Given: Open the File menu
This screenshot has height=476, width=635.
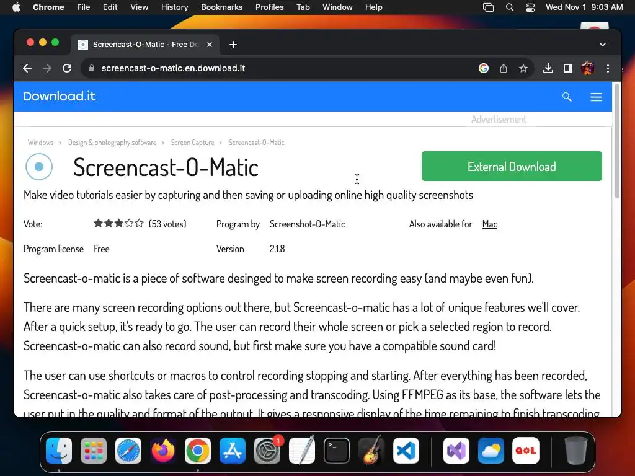Looking at the screenshot, I should tap(84, 7).
